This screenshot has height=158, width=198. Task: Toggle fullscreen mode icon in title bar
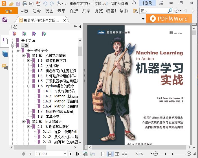tap(161, 3)
